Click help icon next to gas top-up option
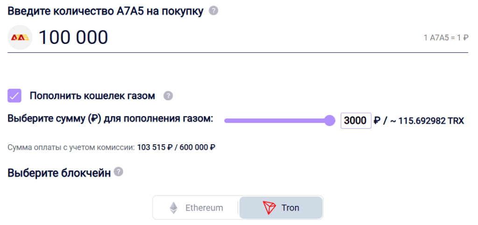The width and height of the screenshot is (478, 225). pyautogui.click(x=168, y=96)
